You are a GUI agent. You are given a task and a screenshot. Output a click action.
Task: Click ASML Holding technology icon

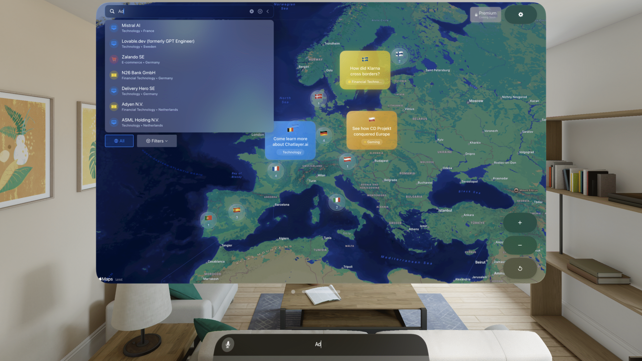pyautogui.click(x=114, y=123)
